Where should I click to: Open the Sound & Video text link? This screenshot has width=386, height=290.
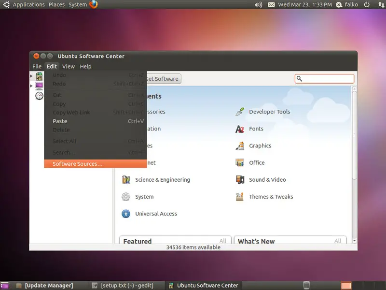[x=267, y=180]
